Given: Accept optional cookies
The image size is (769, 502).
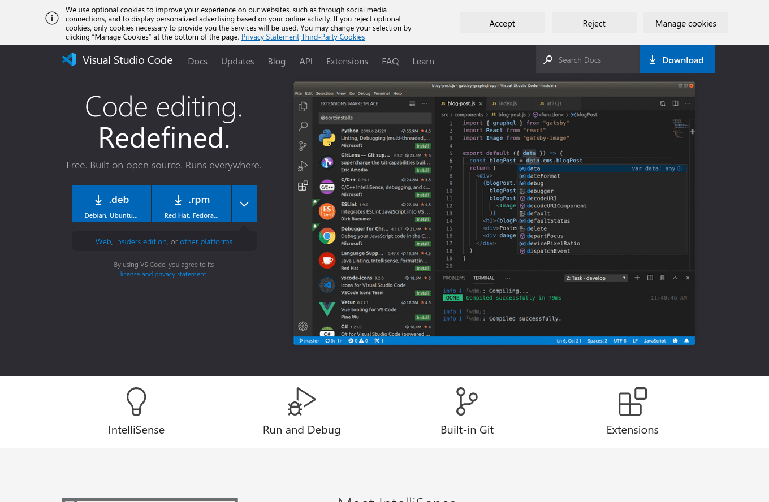Looking at the screenshot, I should [502, 23].
